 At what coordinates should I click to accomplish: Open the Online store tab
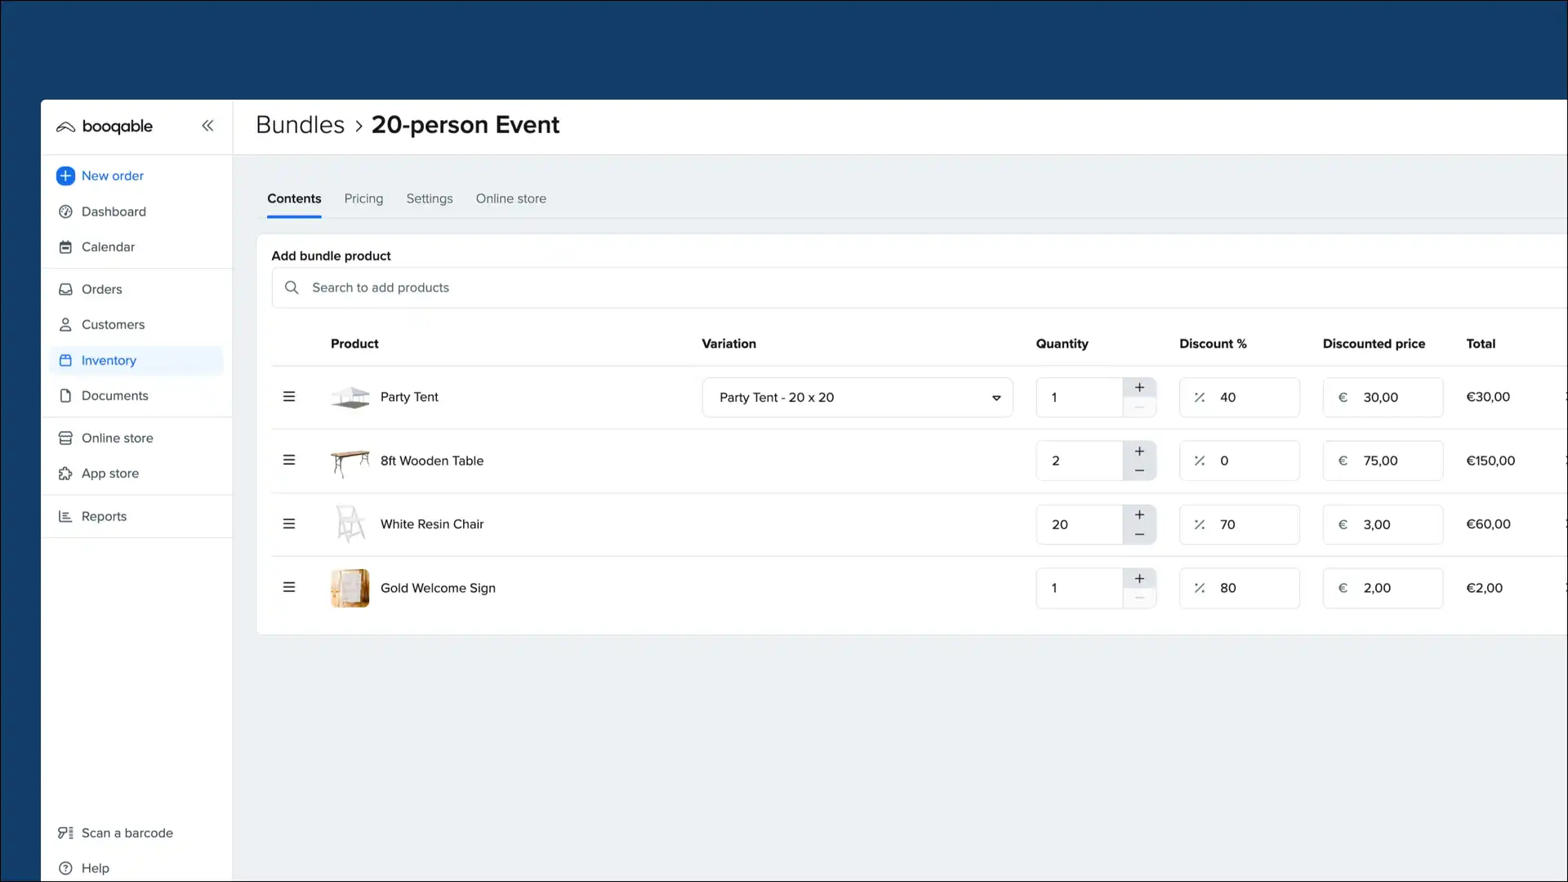click(510, 198)
